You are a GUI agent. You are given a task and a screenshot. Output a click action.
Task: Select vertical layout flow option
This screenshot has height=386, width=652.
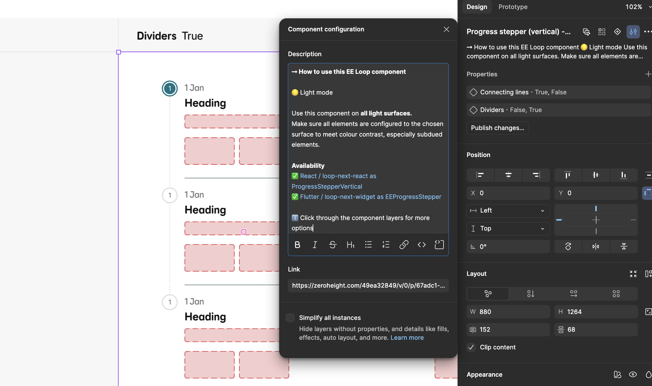(531, 294)
